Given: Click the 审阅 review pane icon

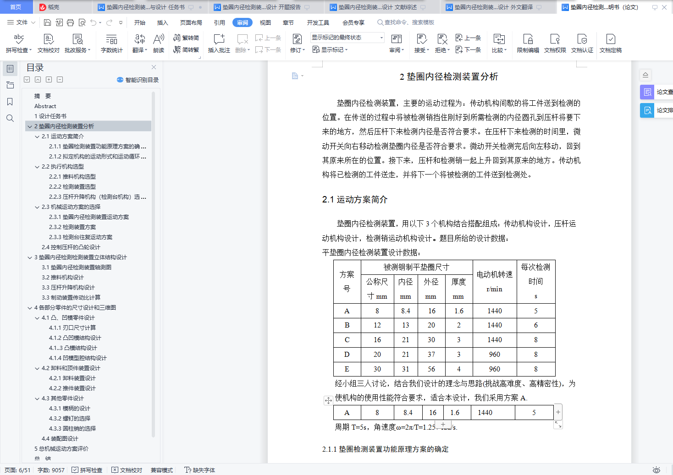Looking at the screenshot, I should coord(397,39).
